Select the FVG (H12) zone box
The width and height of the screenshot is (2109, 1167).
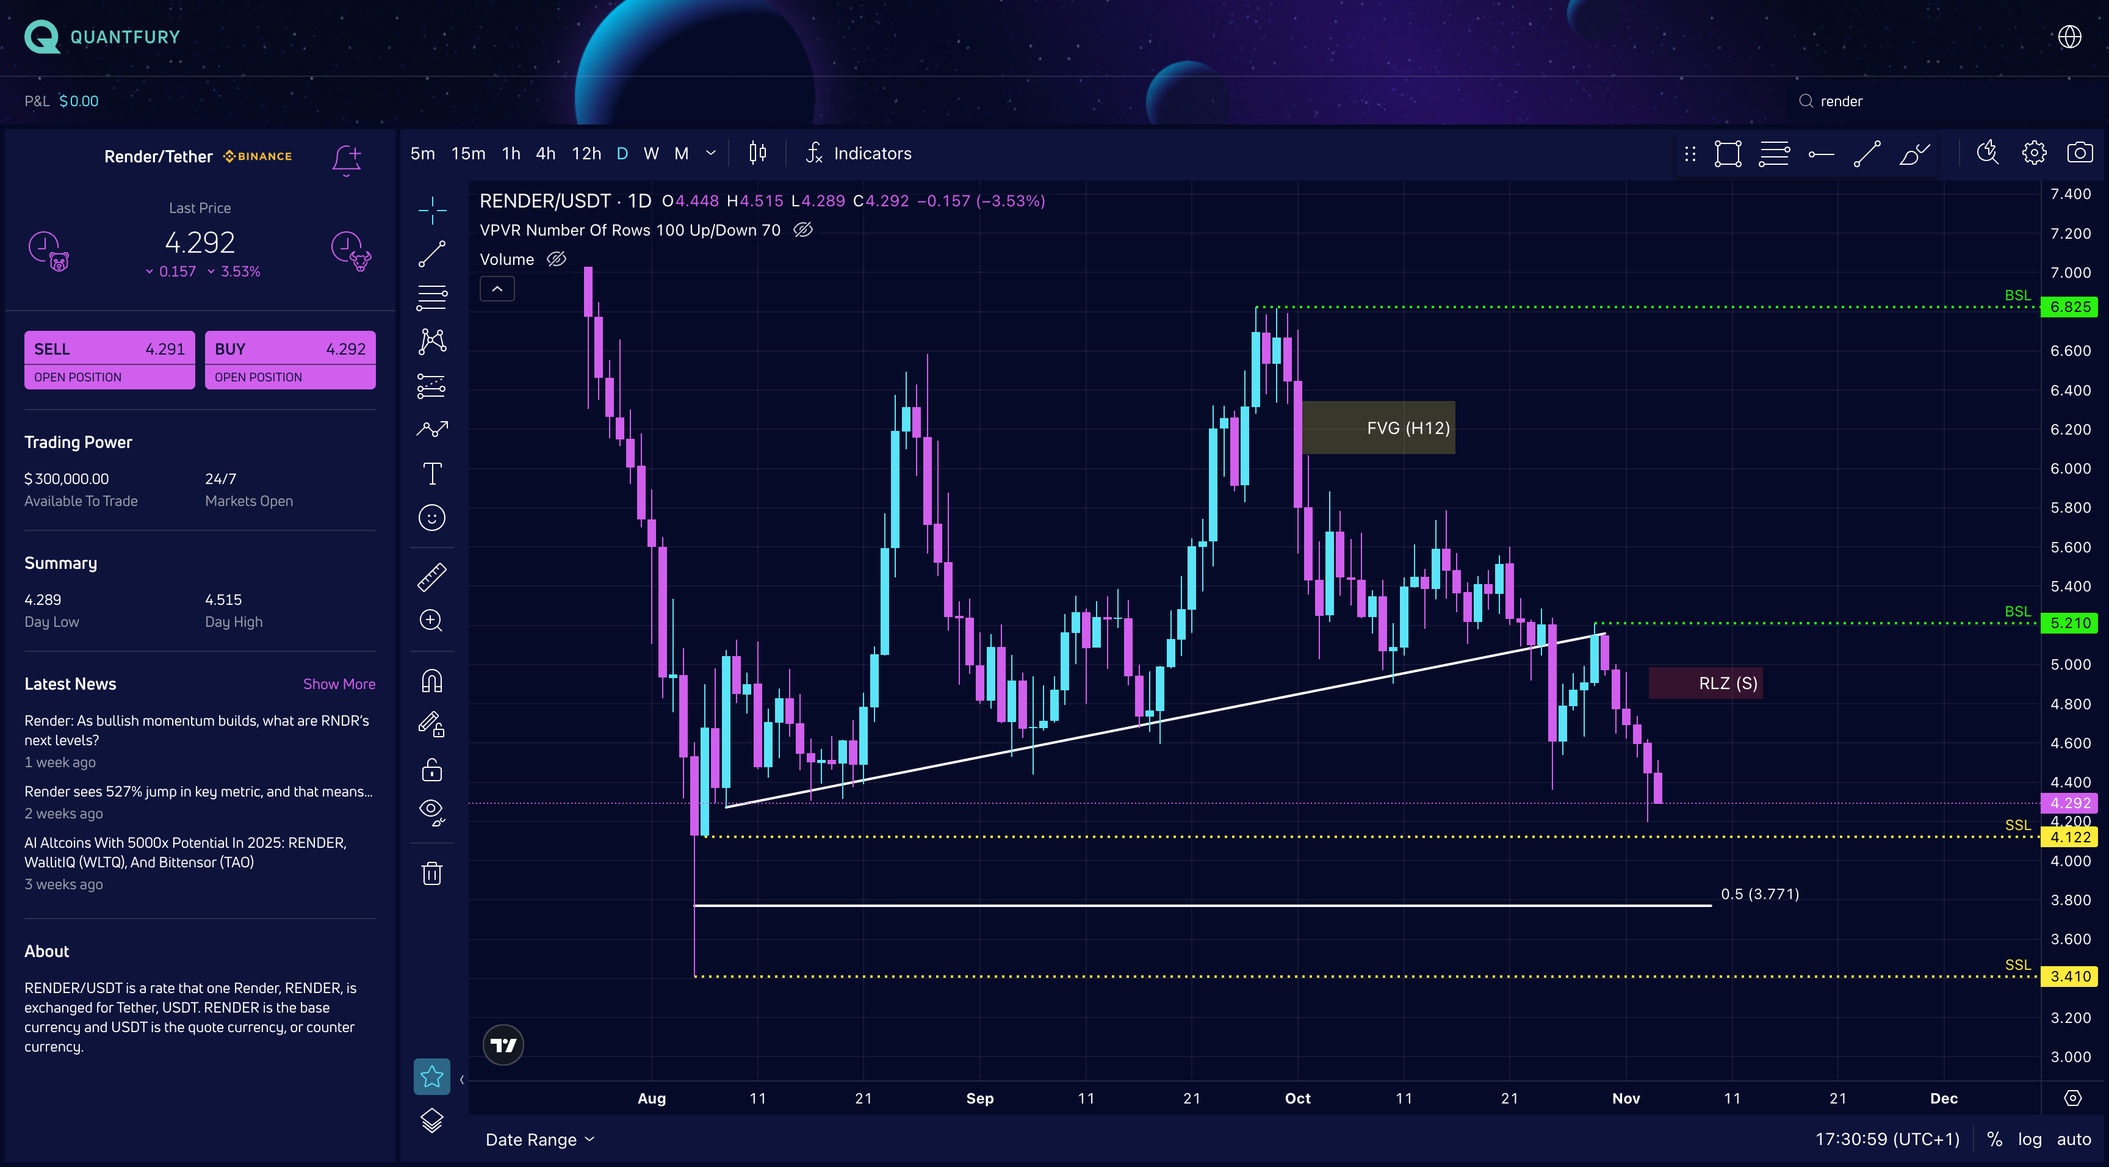pos(1378,427)
